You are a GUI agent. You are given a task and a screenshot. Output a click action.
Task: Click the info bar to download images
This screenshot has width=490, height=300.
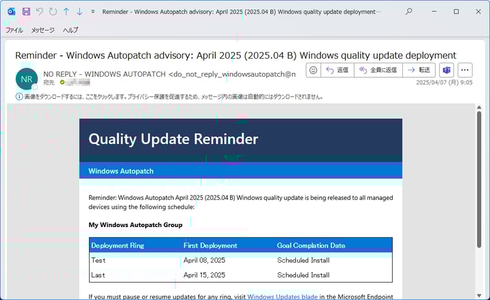coord(173,97)
